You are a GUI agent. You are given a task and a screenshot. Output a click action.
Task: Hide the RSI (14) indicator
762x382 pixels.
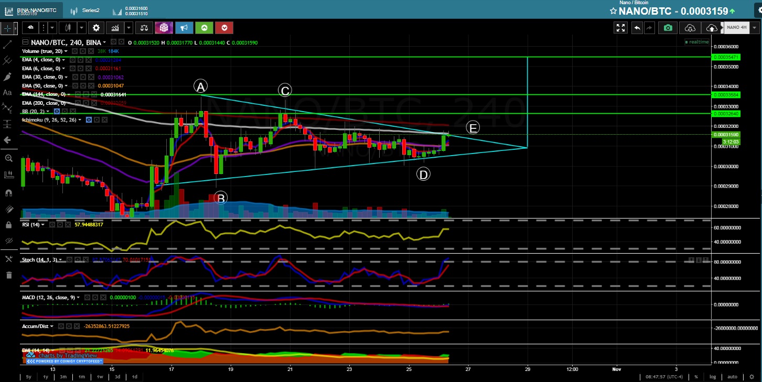tap(52, 225)
